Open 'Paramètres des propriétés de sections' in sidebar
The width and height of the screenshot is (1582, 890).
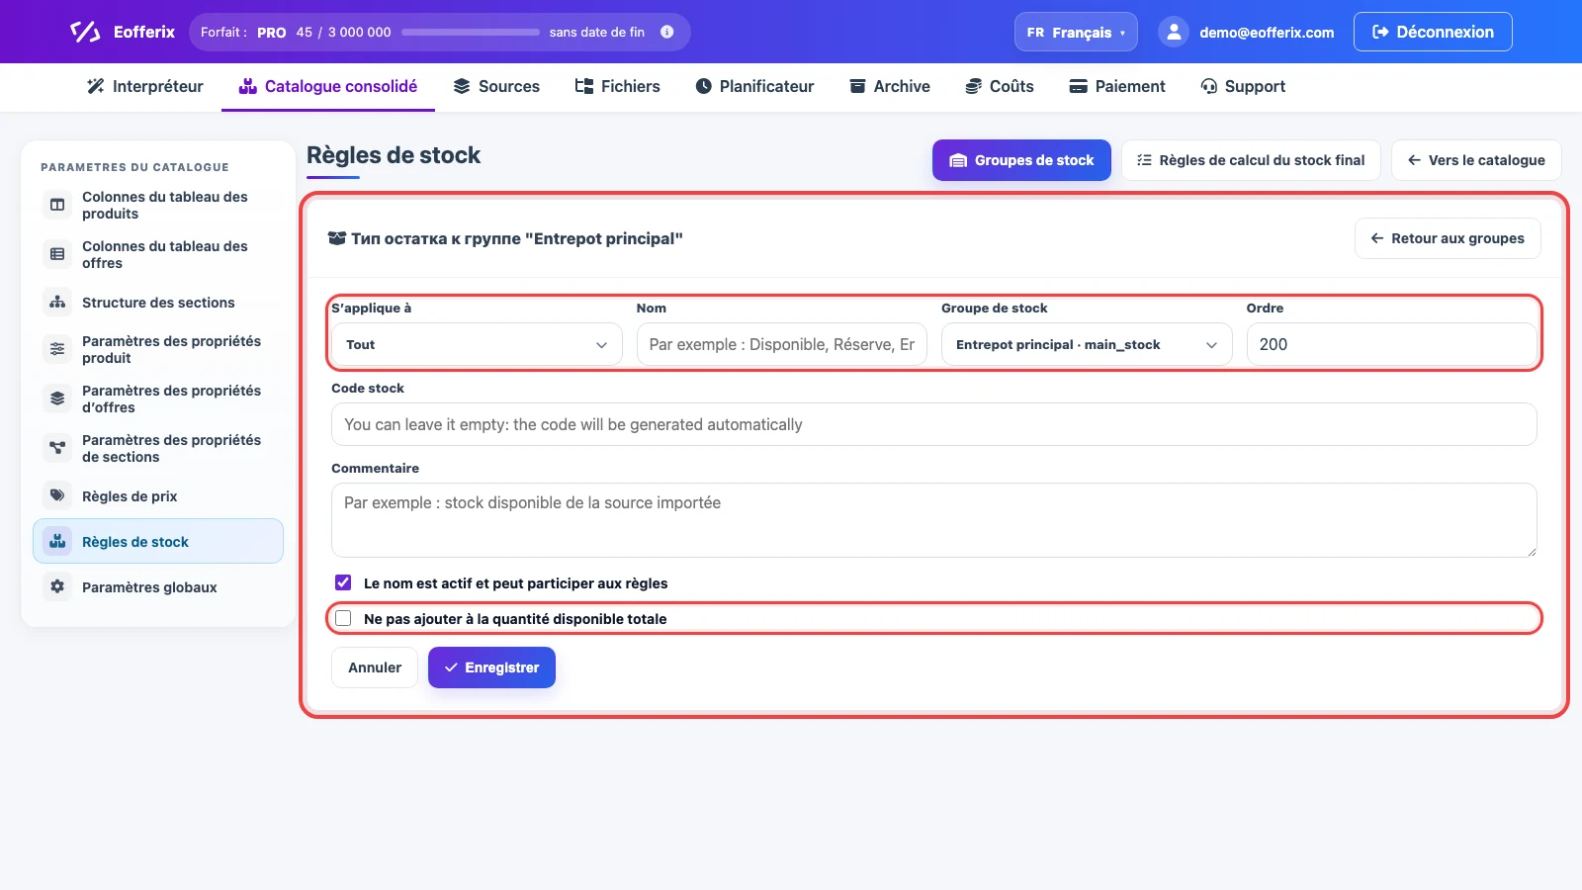[x=158, y=448]
